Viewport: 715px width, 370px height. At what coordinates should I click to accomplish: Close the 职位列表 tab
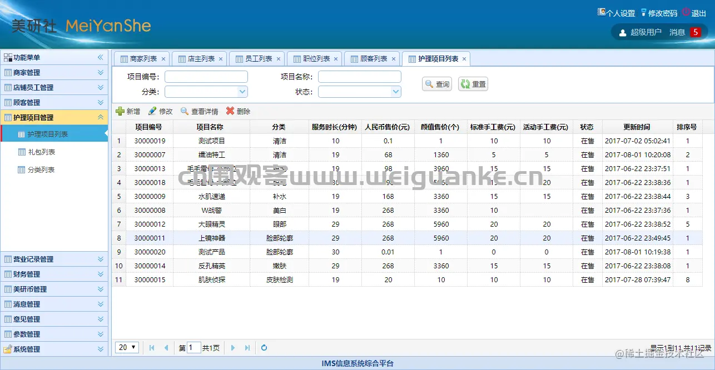336,59
